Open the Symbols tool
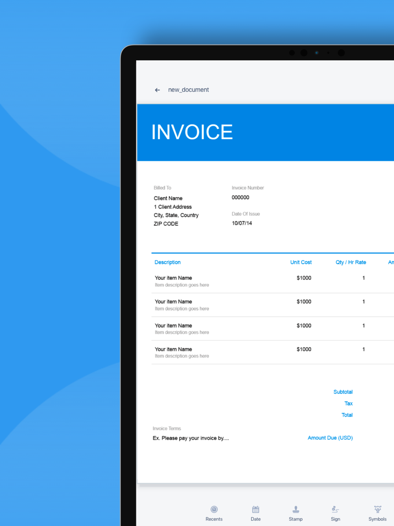The height and width of the screenshot is (526, 394). coord(377,513)
